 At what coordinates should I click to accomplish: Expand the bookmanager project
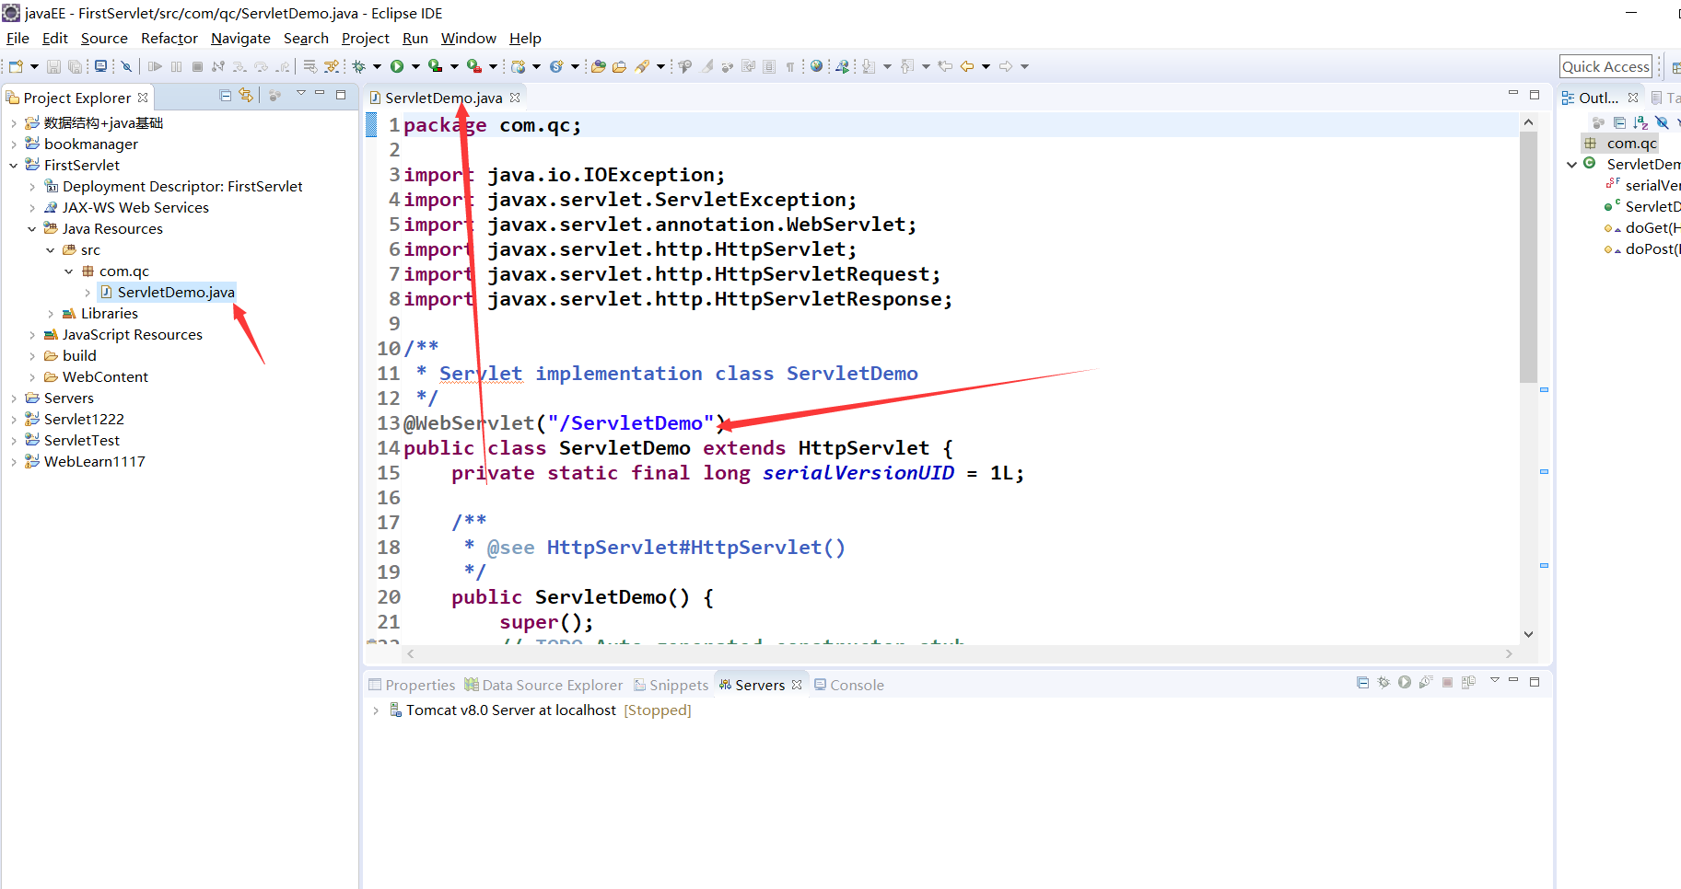(13, 144)
